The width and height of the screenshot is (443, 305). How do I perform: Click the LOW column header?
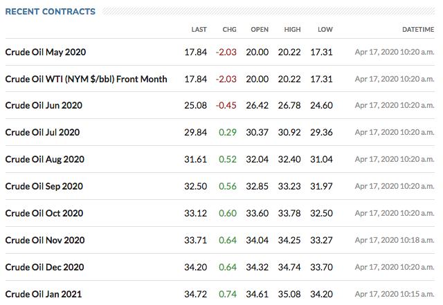(325, 29)
